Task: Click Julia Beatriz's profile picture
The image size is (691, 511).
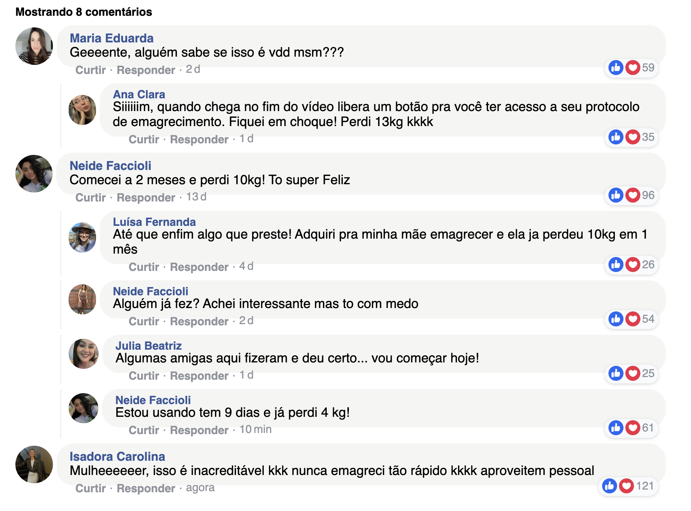Action: 83,354
